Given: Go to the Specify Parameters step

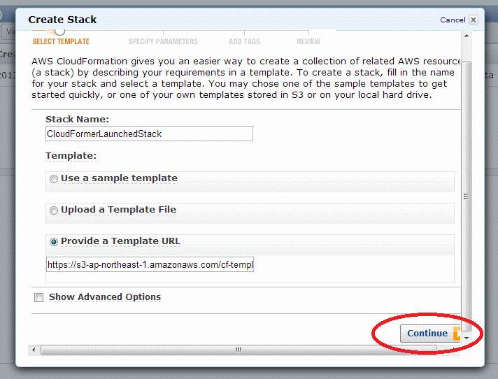Looking at the screenshot, I should (163, 41).
